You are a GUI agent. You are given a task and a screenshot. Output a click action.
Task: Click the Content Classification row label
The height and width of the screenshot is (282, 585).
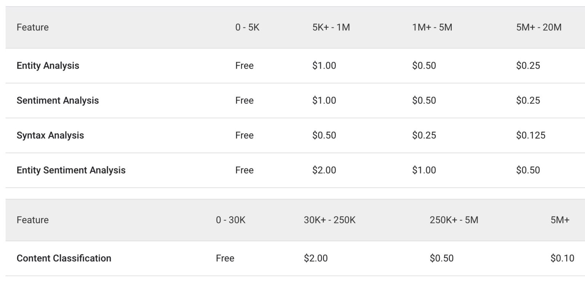pyautogui.click(x=64, y=258)
